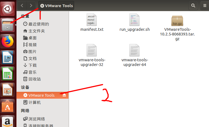
Task: Click the document icon beside Documents entry
Action: [25, 58]
